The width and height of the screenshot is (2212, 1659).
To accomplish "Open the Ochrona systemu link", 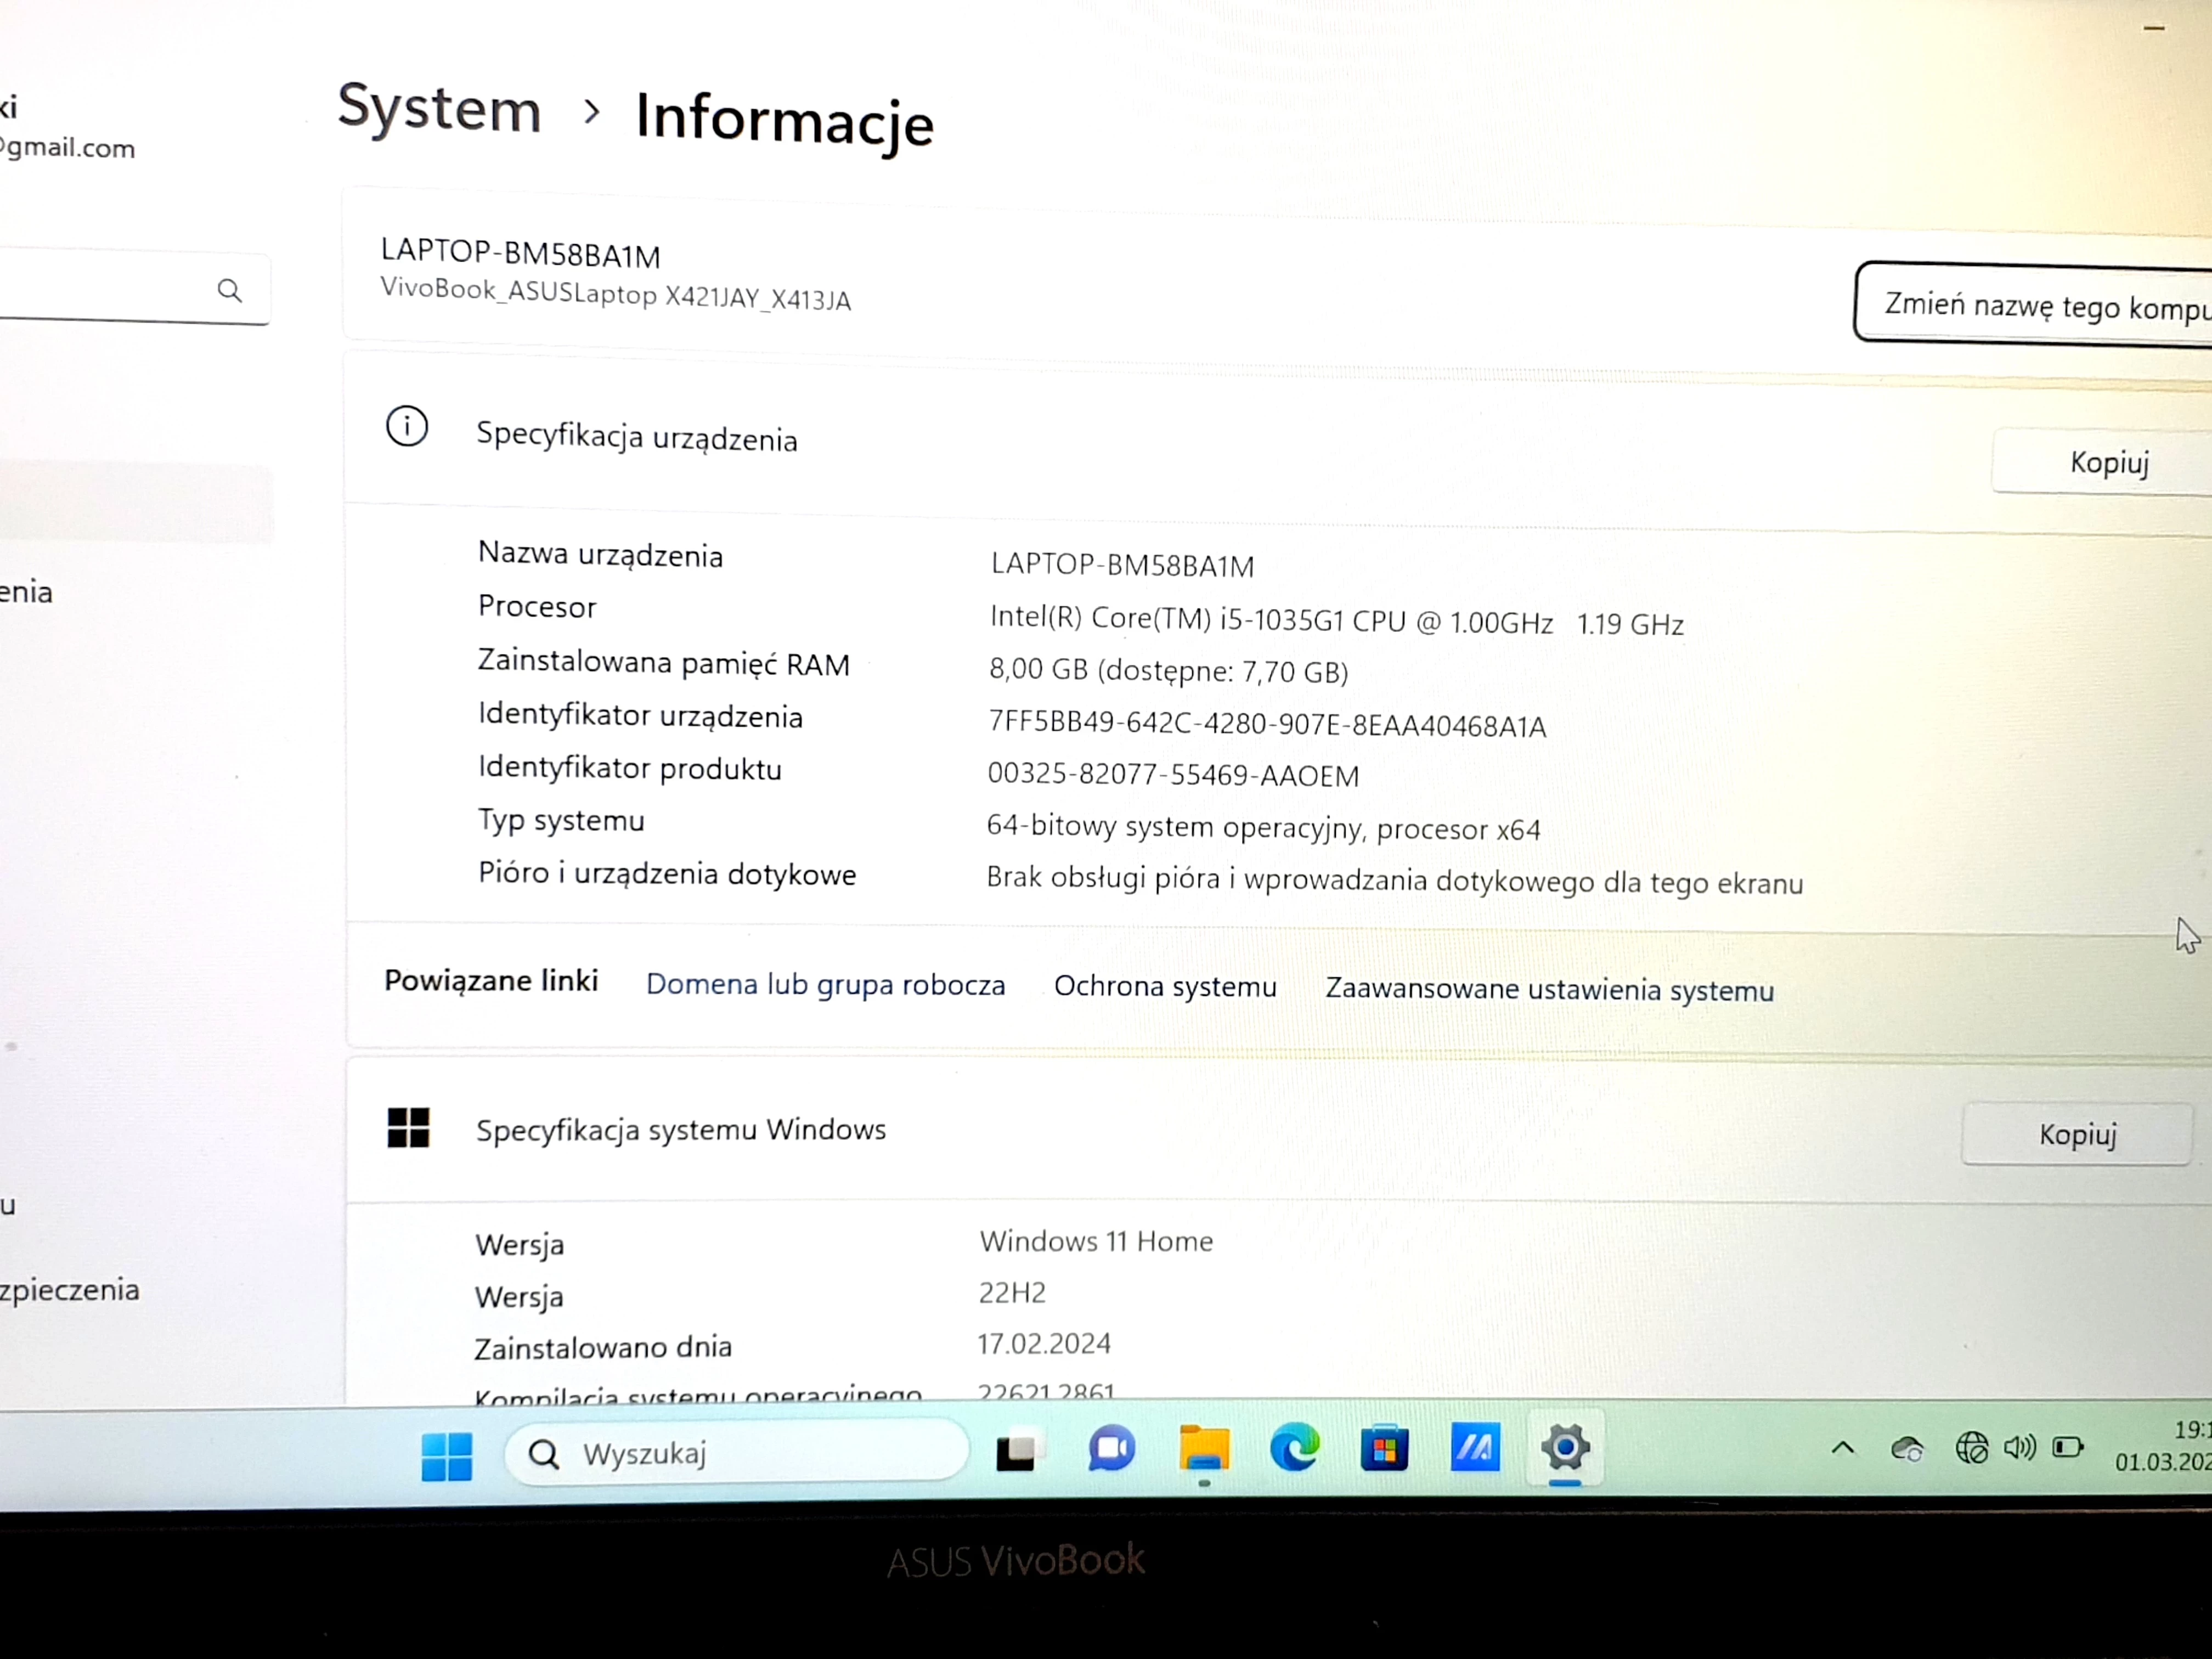I will (x=1165, y=986).
